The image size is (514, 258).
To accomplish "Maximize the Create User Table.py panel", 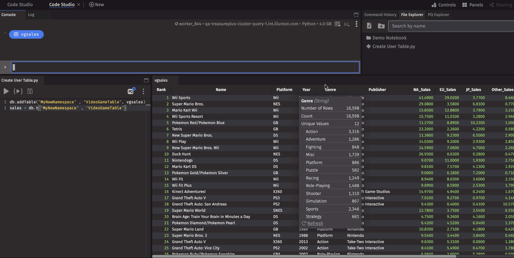I will (x=146, y=80).
